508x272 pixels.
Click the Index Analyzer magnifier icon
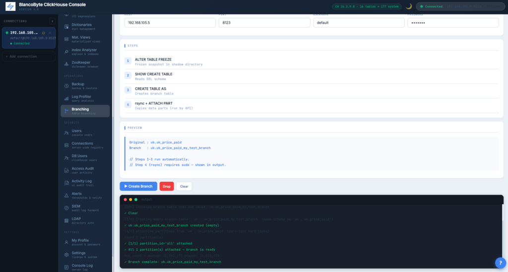coord(66,52)
